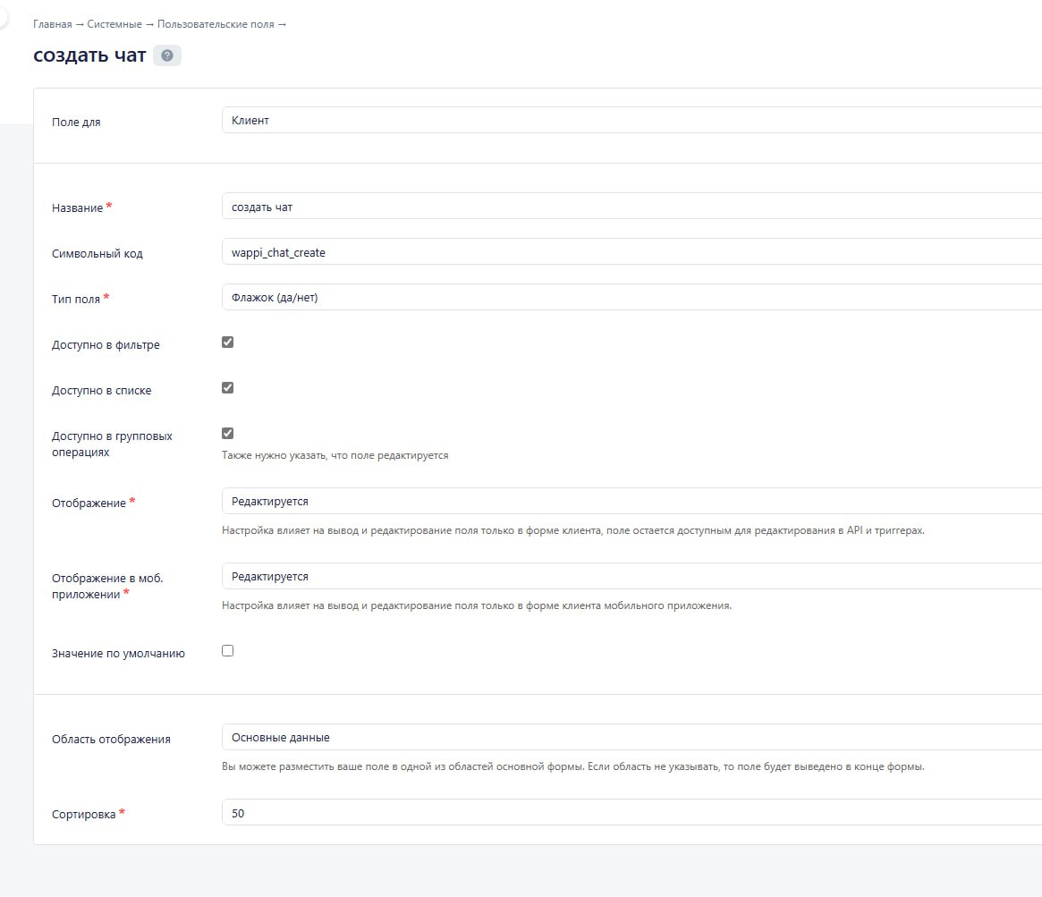1042x897 pixels.
Task: Uncheck the Доступно в фильтре checkbox
Action: pyautogui.click(x=227, y=343)
